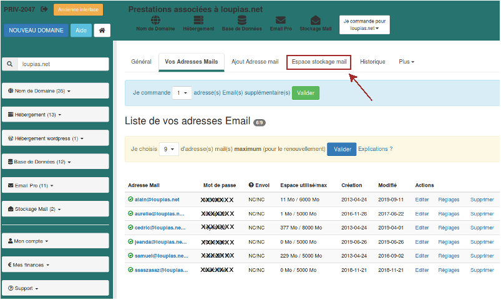Click the green status check for alain@loupias.net
Screen dimensions: 501x300
[x=130, y=200]
